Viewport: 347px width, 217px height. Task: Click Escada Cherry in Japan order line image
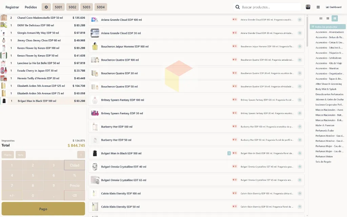[x=3, y=71]
